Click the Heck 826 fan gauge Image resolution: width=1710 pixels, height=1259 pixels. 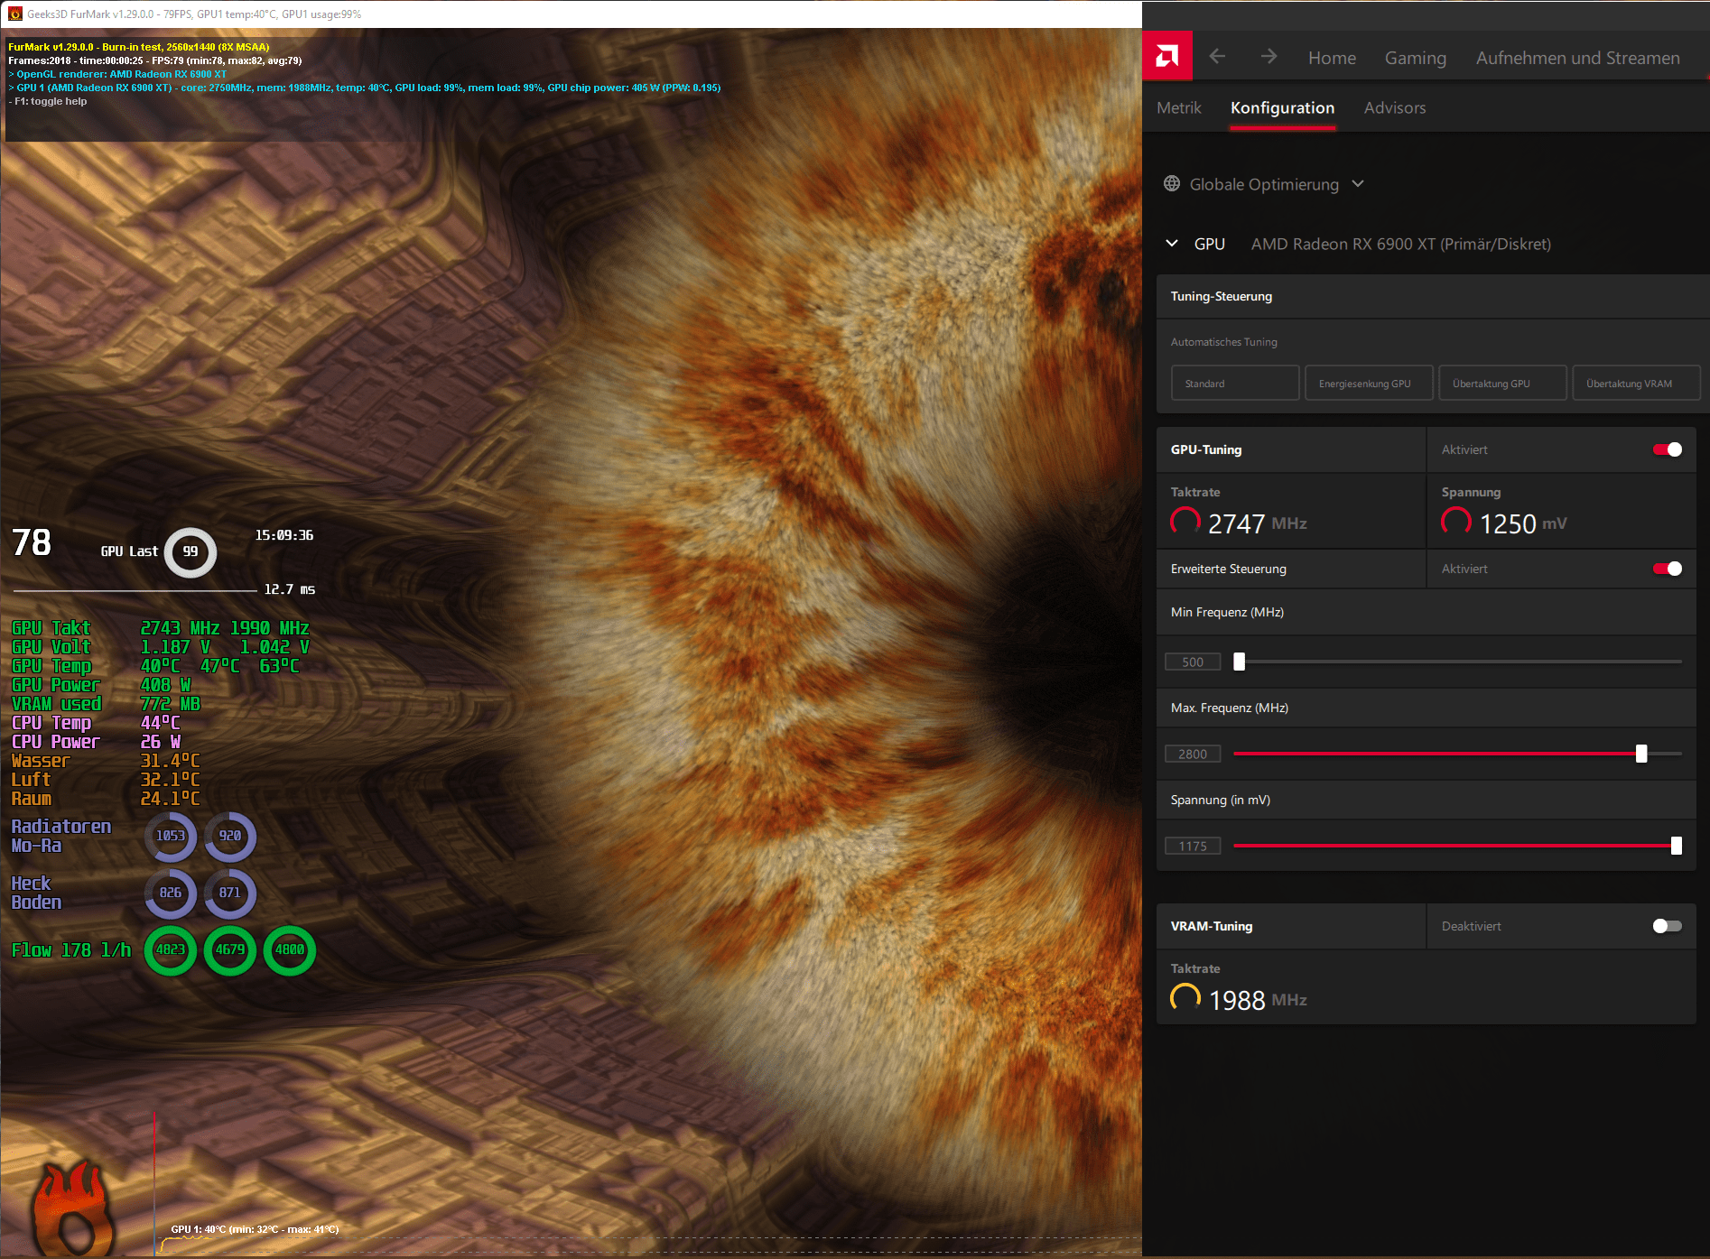171,893
